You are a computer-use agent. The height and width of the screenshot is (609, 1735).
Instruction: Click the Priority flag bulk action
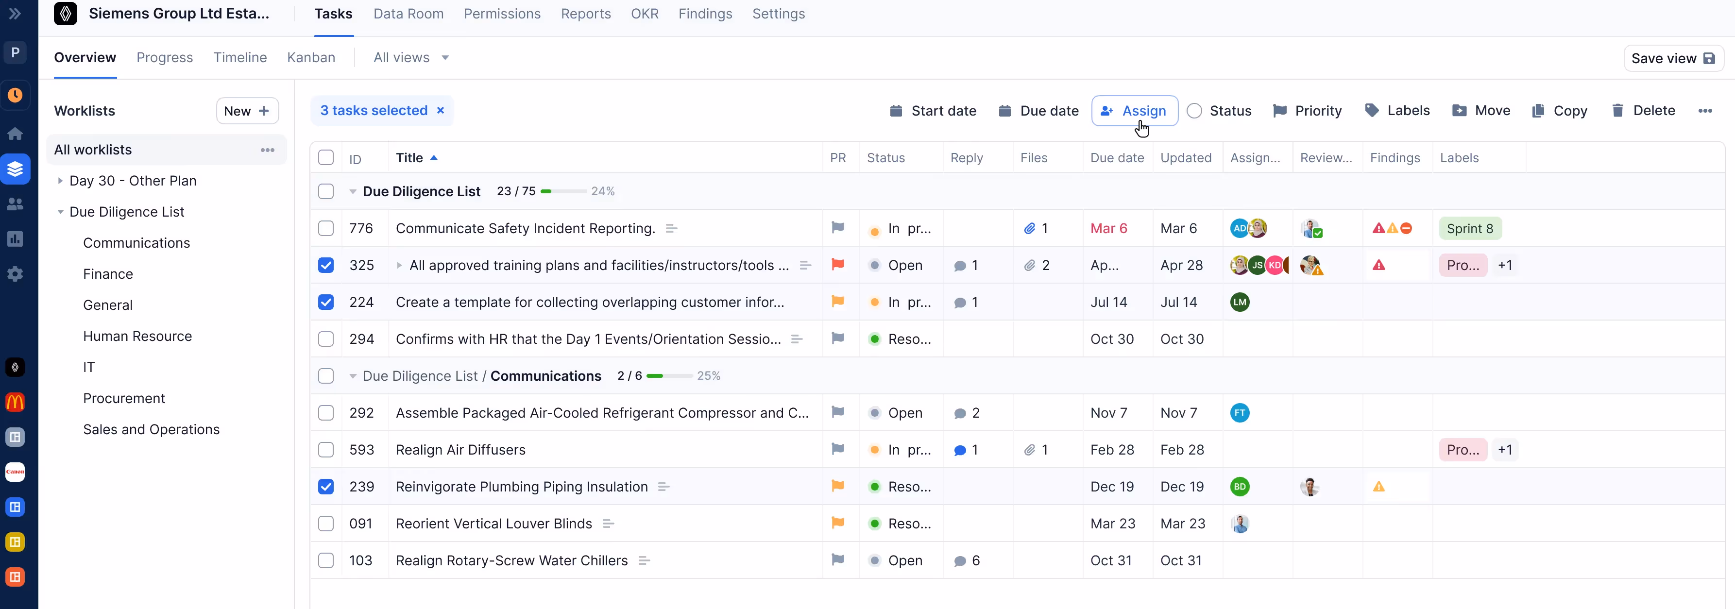click(1307, 110)
